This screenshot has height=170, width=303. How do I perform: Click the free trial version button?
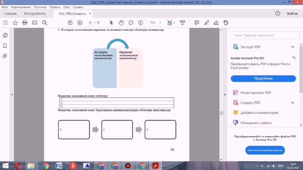pyautogui.click(x=265, y=150)
